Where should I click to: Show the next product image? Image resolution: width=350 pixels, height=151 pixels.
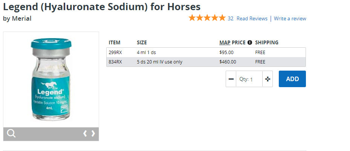click(93, 133)
